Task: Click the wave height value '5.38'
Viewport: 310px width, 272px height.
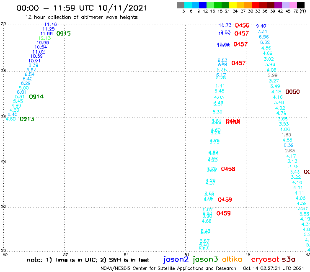Action: [222, 69]
